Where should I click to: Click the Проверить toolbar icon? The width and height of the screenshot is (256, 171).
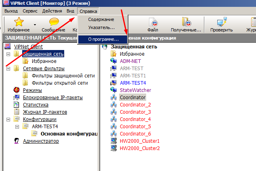click(x=221, y=23)
